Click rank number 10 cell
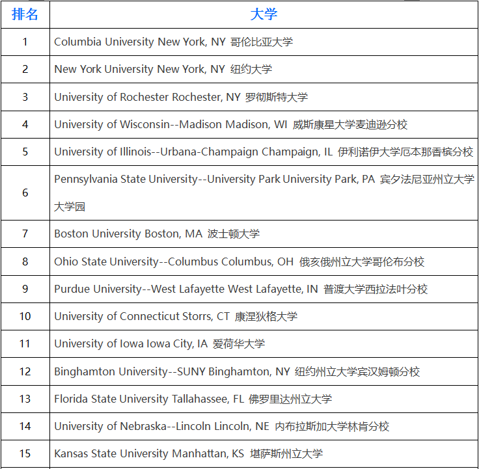The height and width of the screenshot is (469, 479). click(x=25, y=316)
